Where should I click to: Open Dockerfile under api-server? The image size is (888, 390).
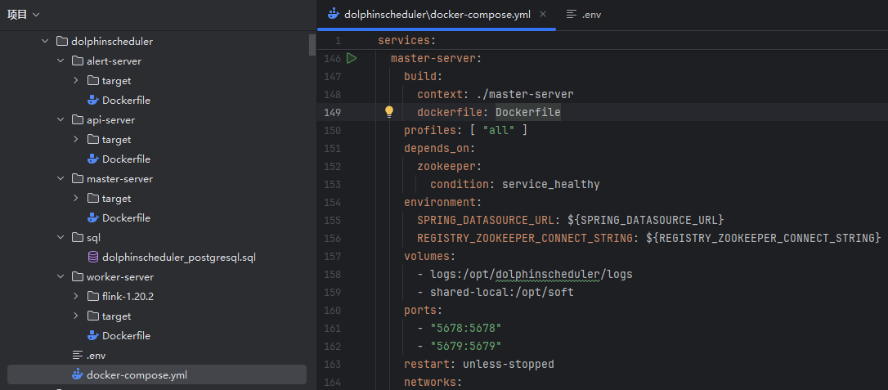click(126, 159)
